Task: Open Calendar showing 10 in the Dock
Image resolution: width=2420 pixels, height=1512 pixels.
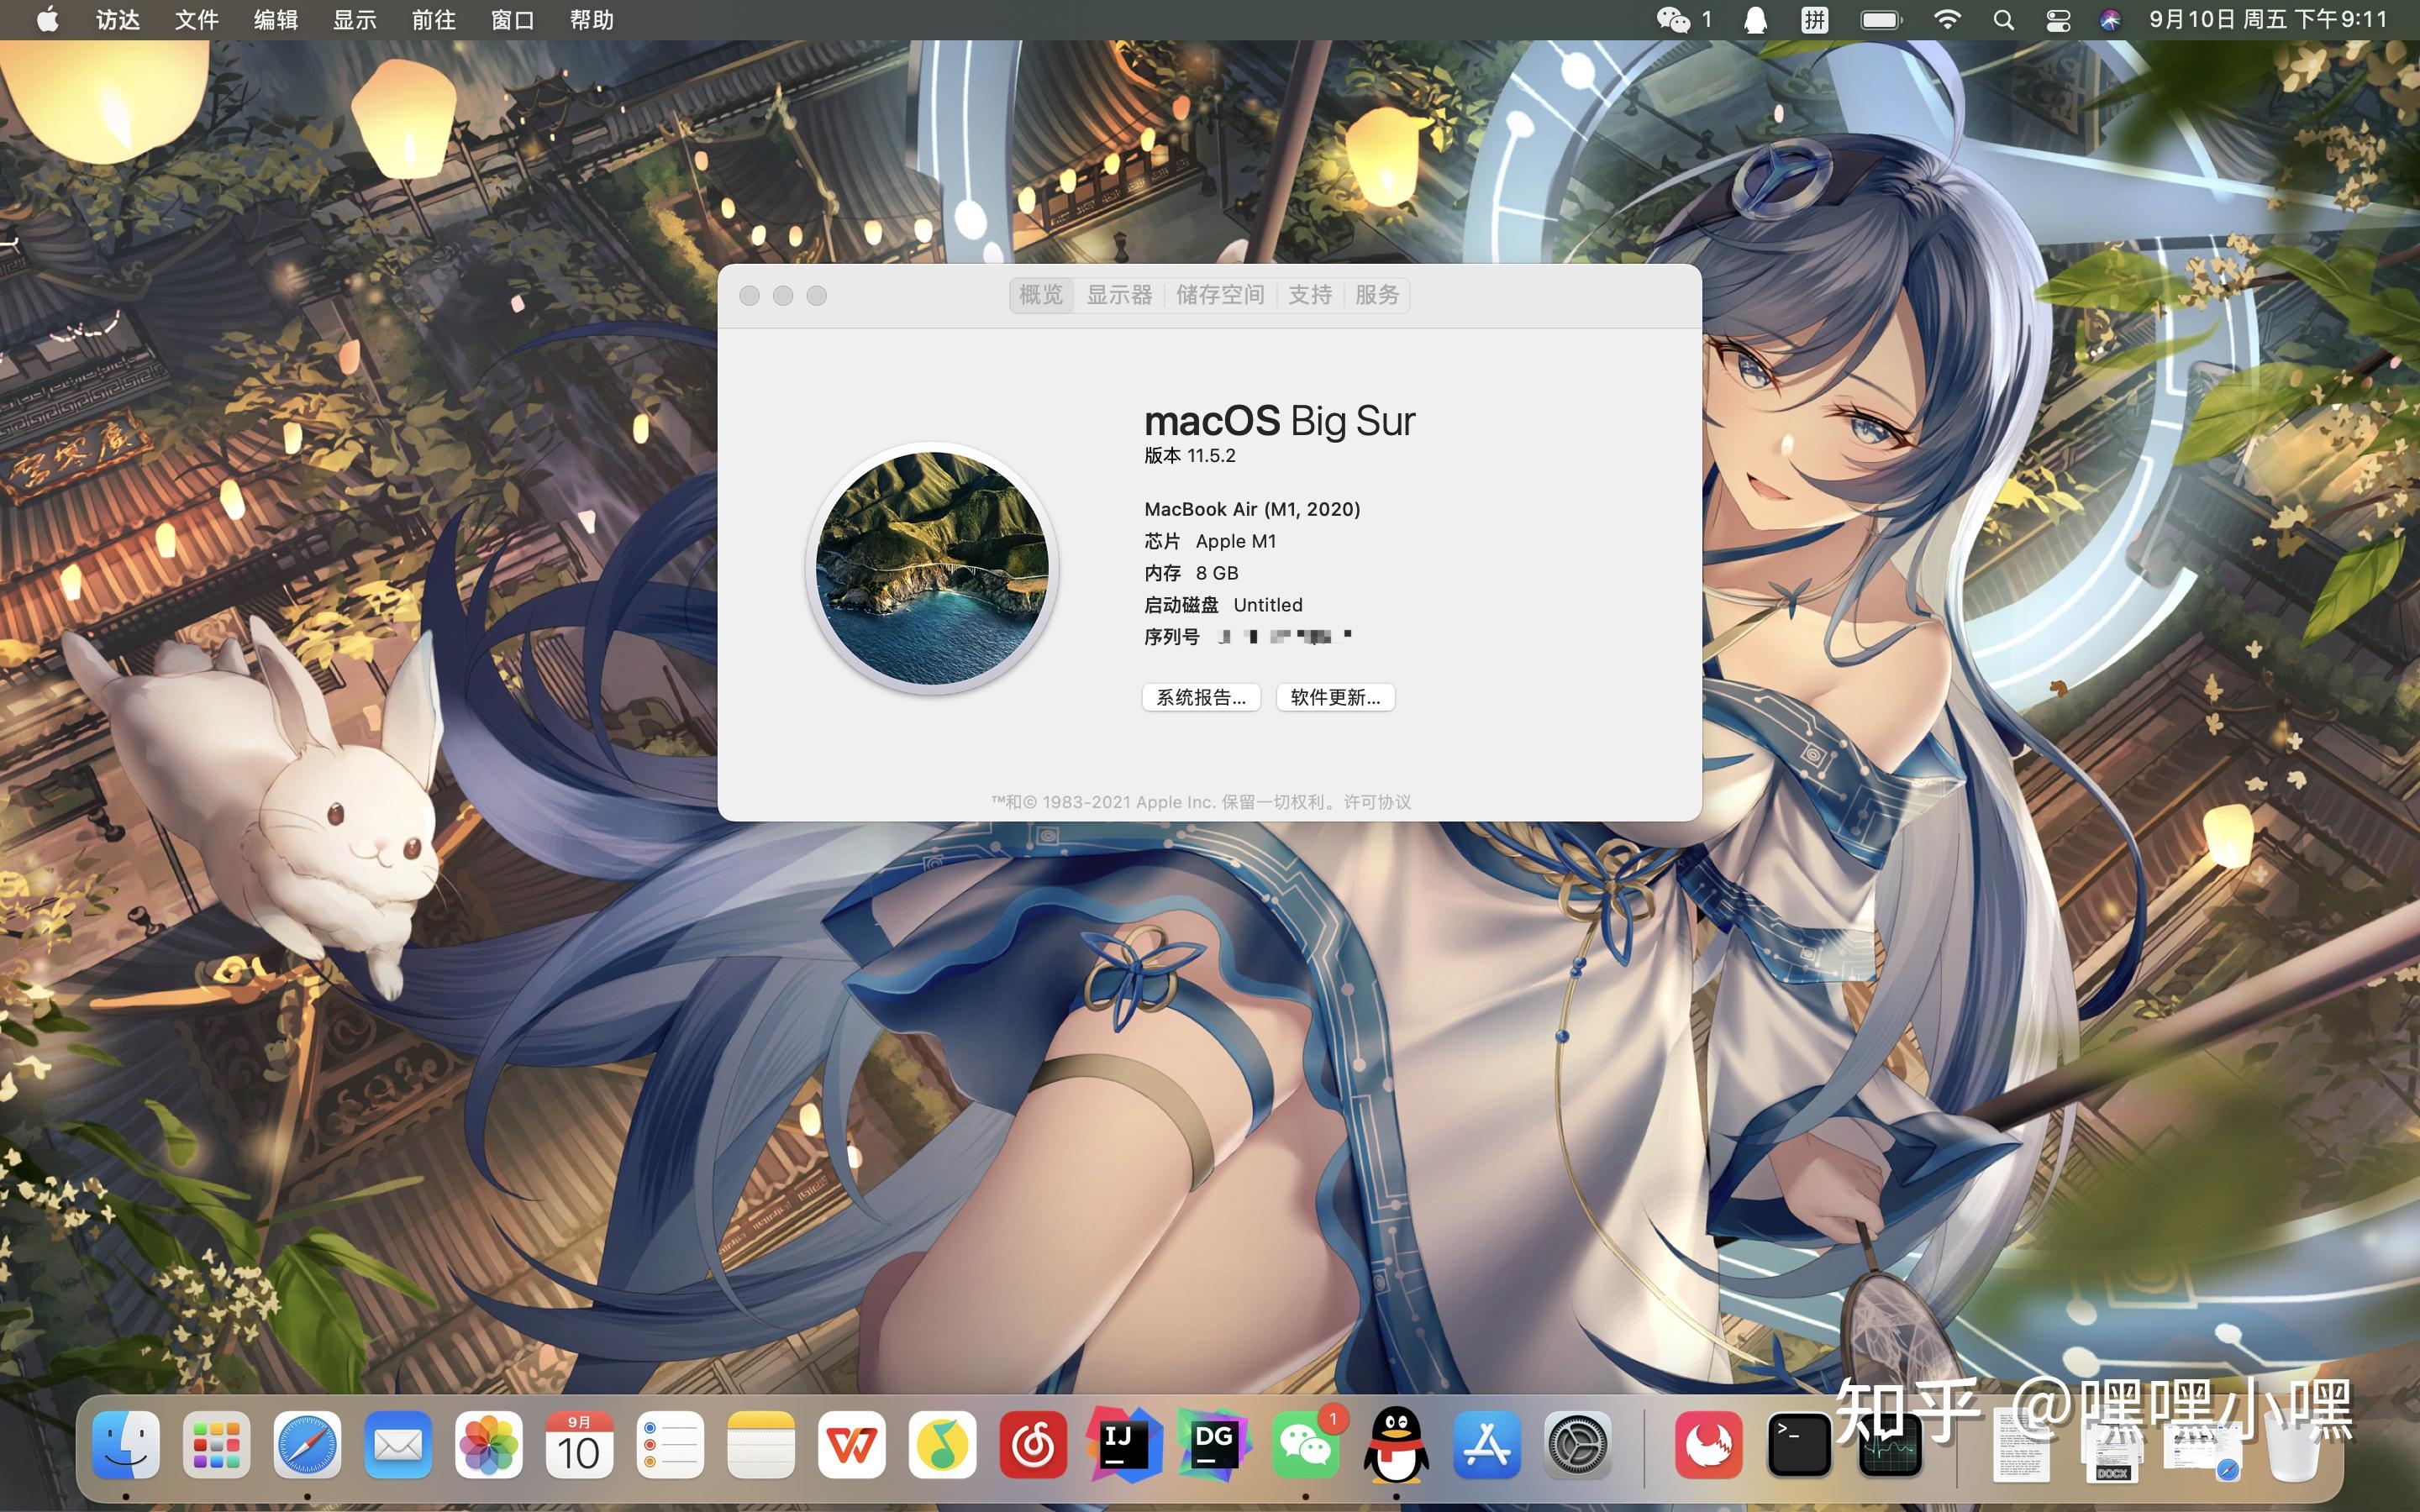Action: pyautogui.click(x=579, y=1444)
